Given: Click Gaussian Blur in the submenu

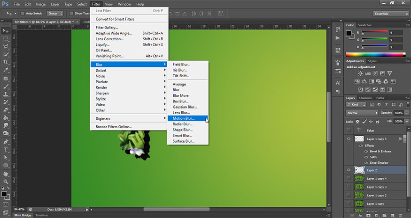Looking at the screenshot, I should [185, 107].
